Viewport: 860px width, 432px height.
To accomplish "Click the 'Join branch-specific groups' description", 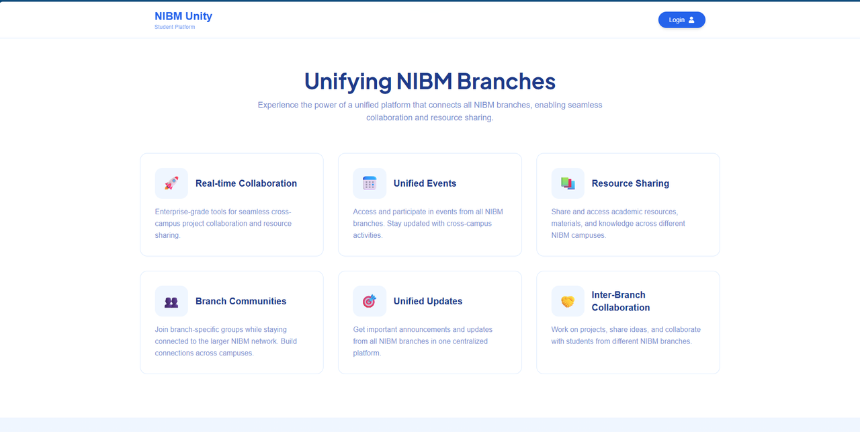I will pos(226,341).
